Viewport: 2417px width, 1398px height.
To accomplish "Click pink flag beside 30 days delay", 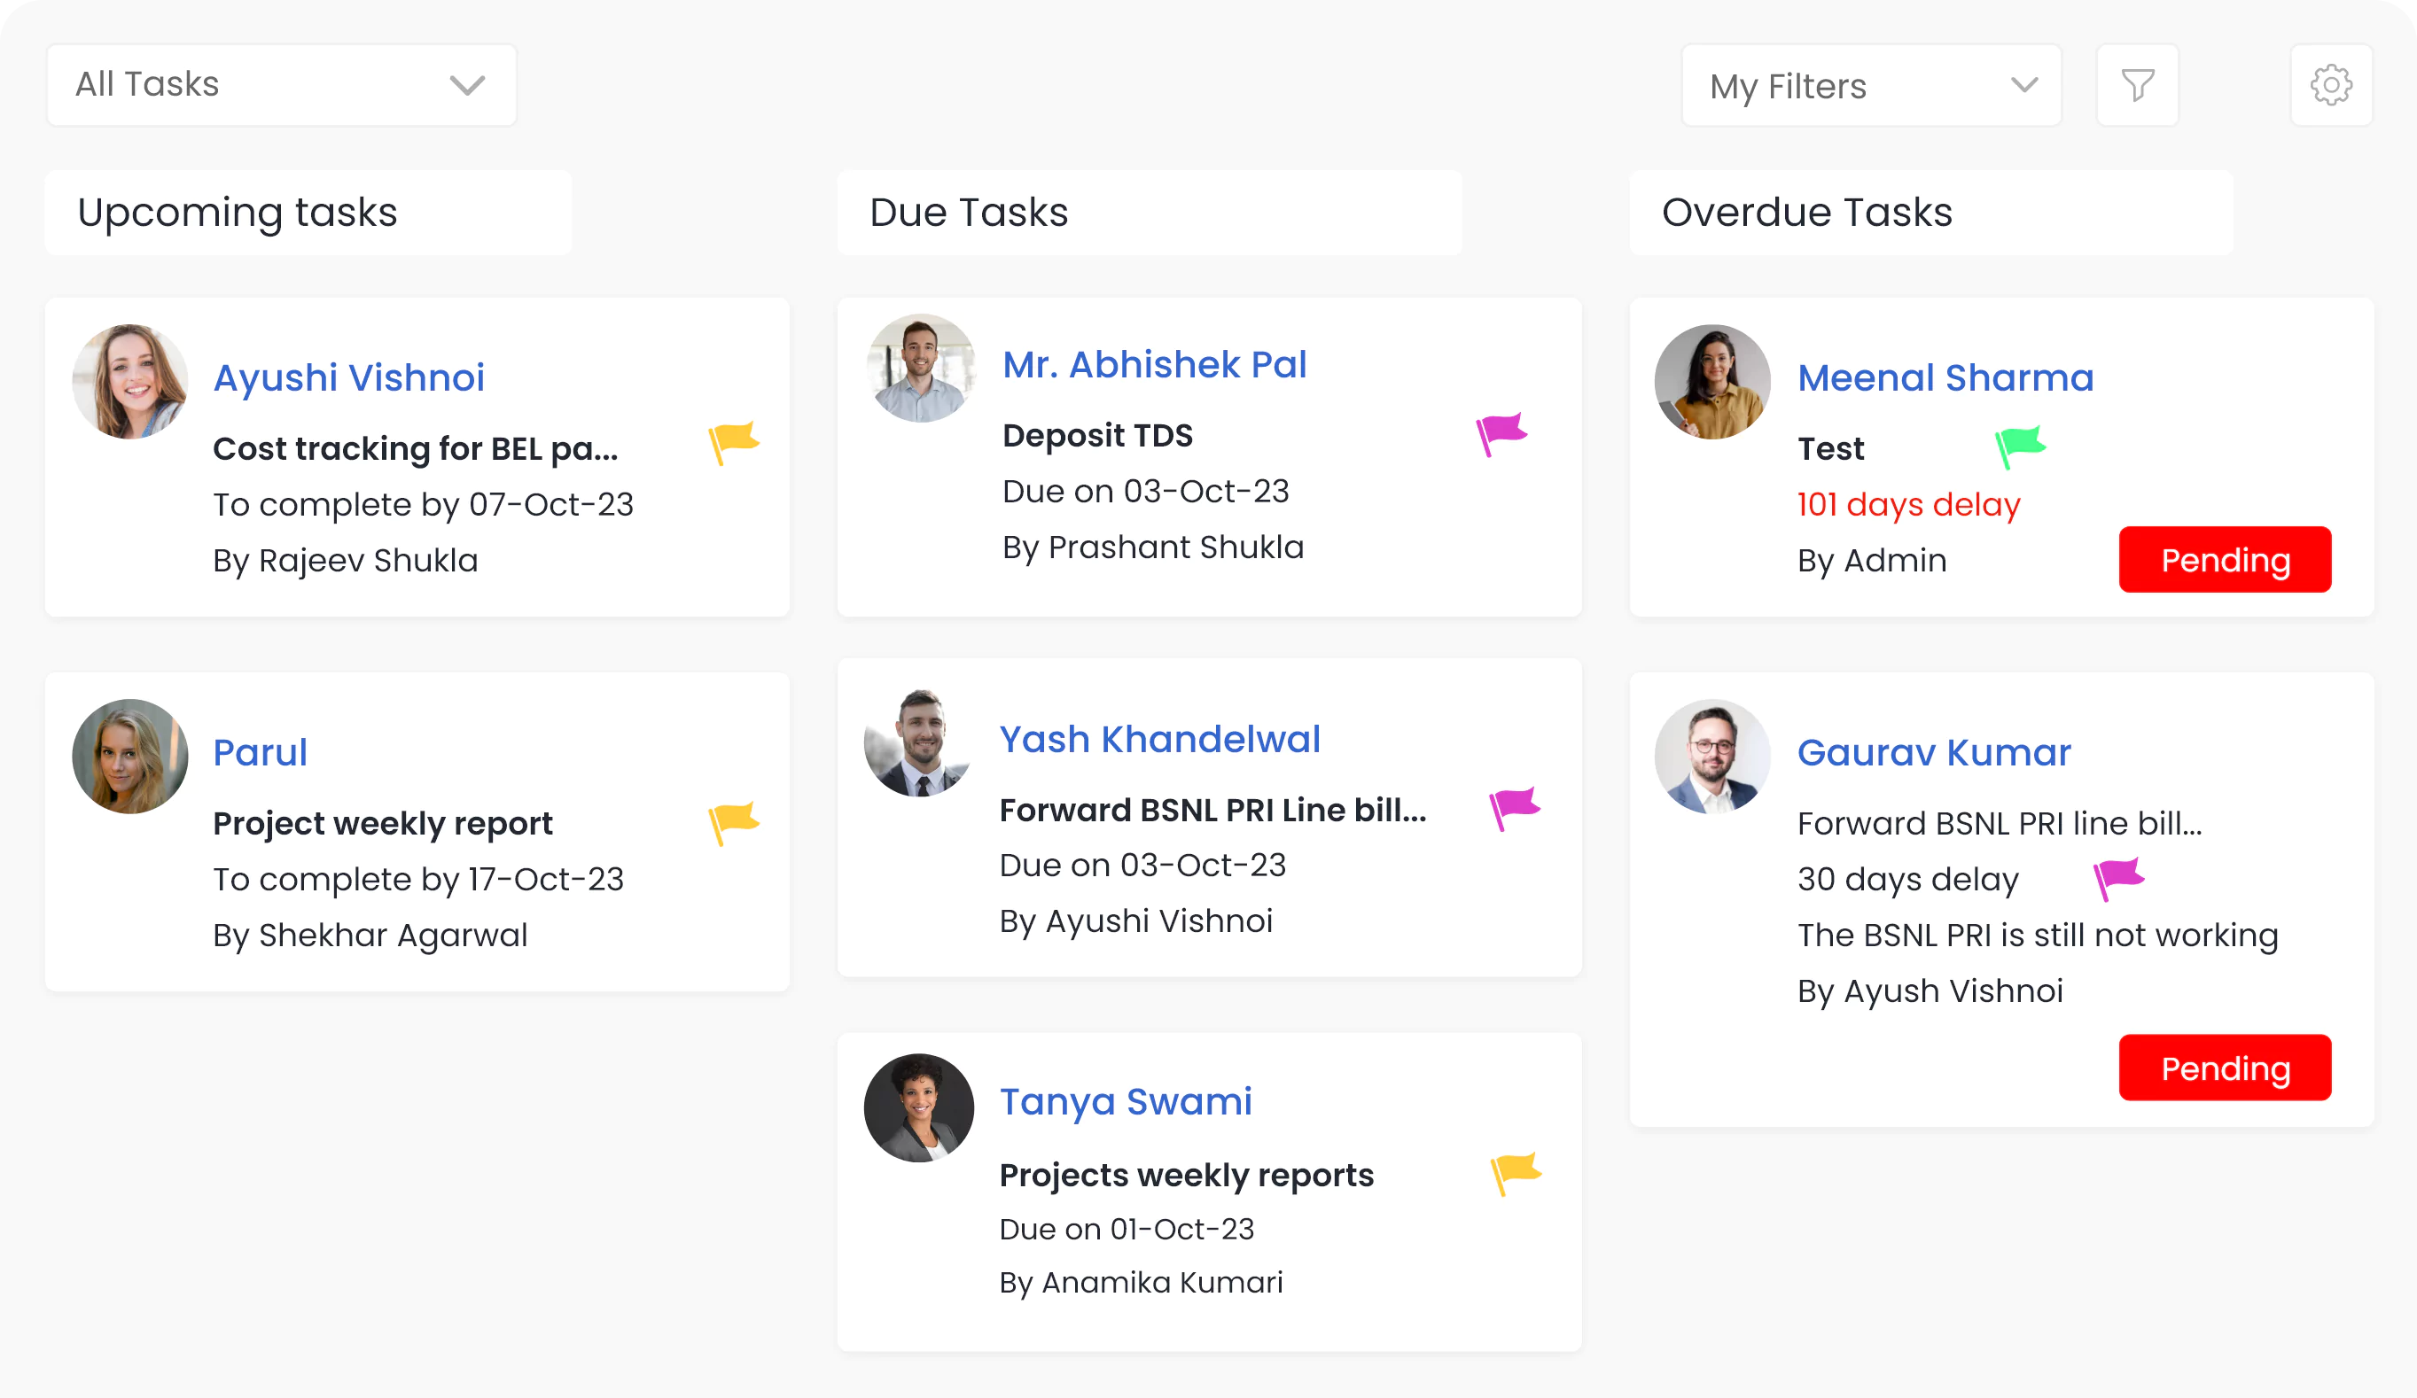I will point(2117,877).
